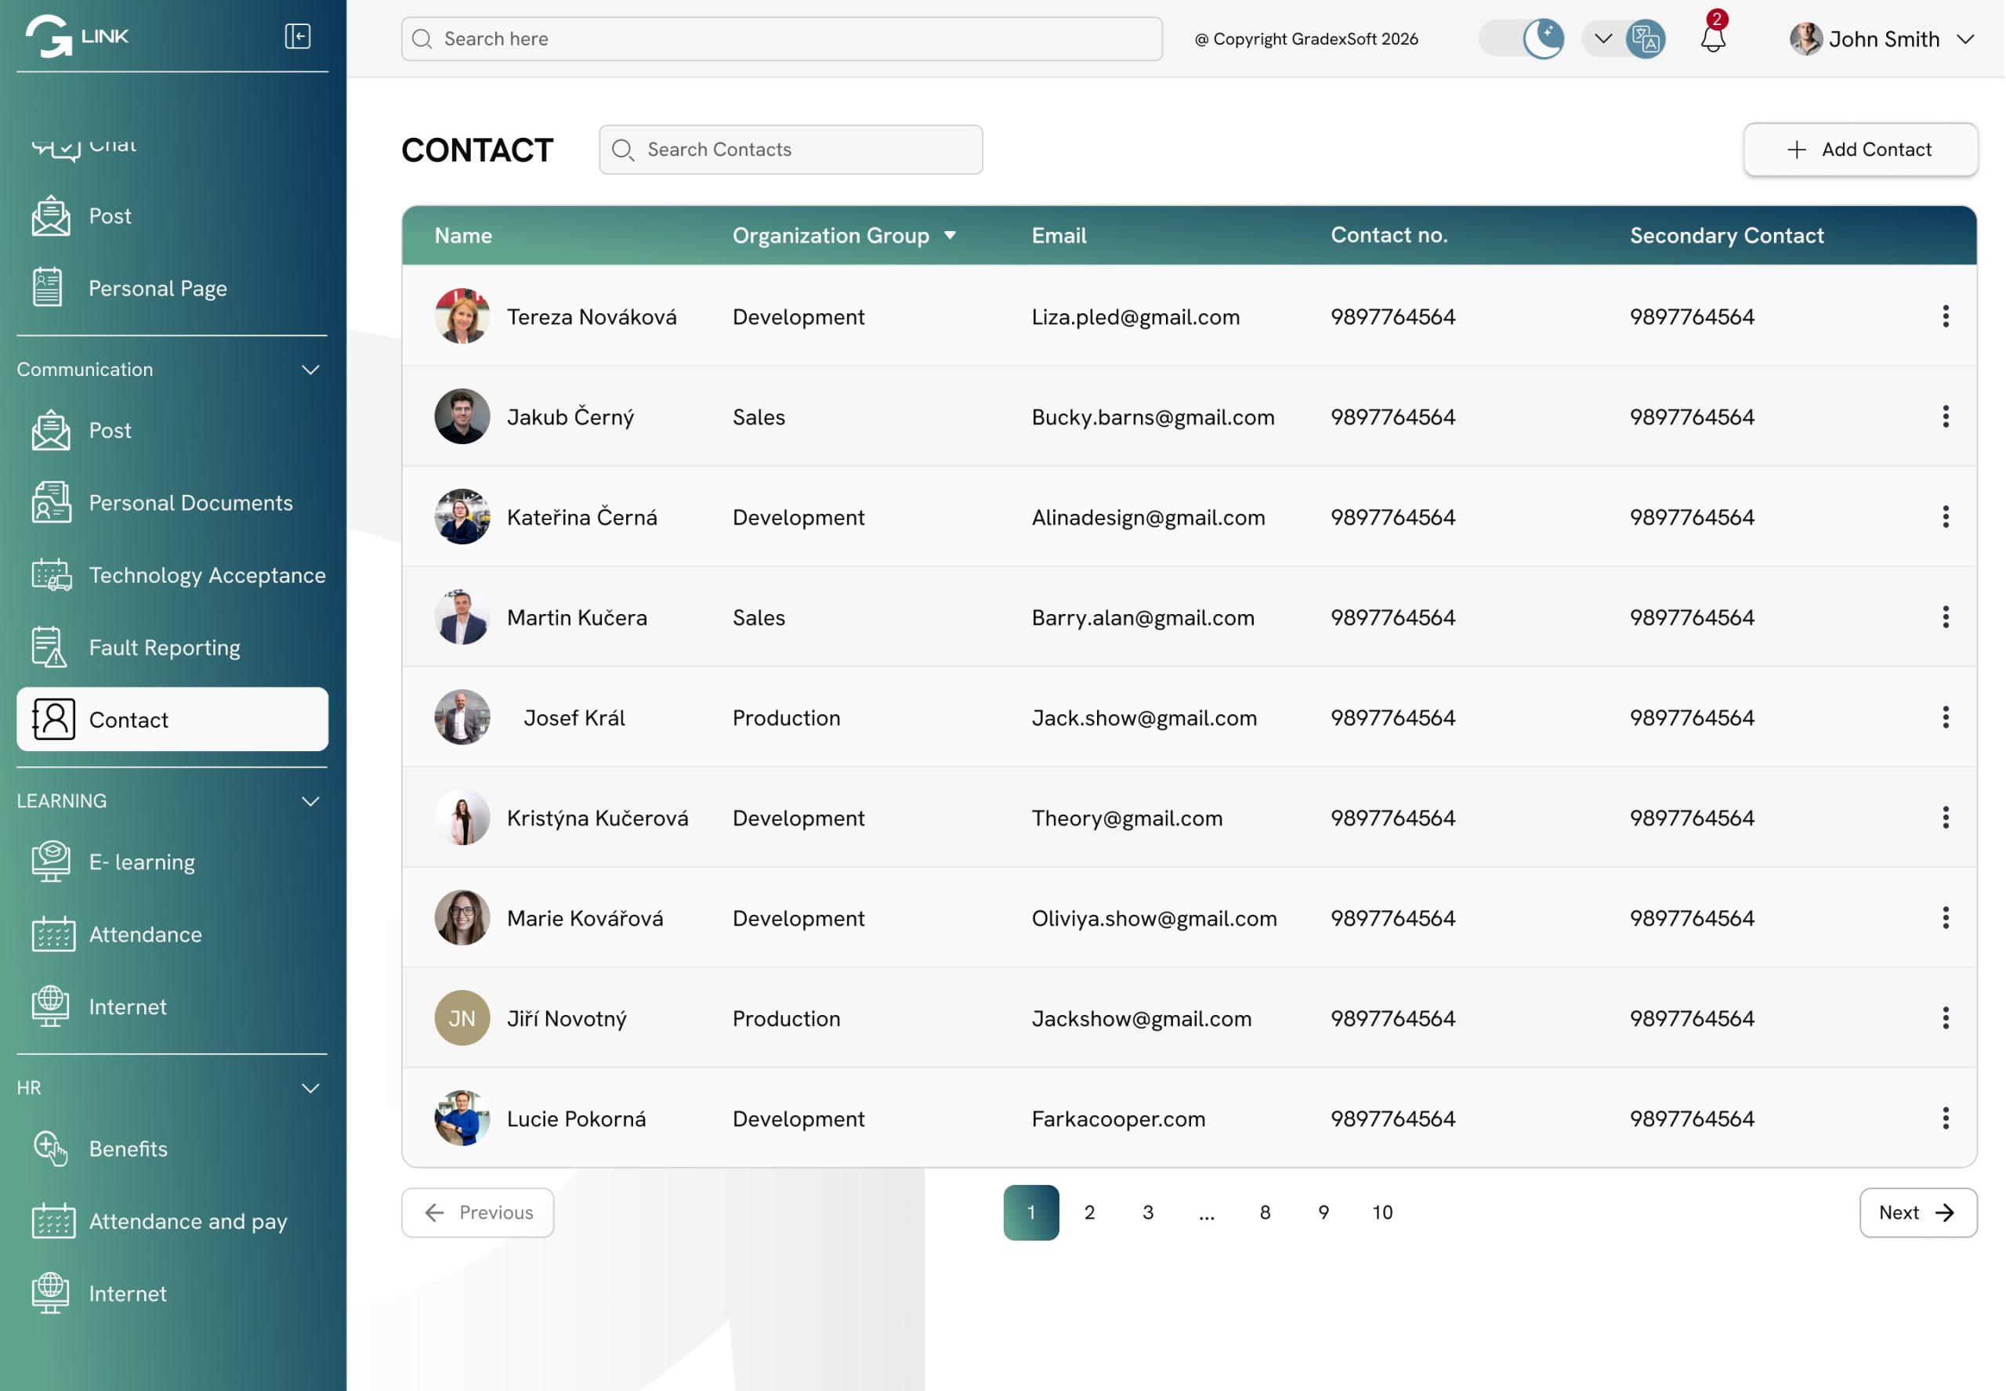Click the Add Contact button

coord(1859,150)
